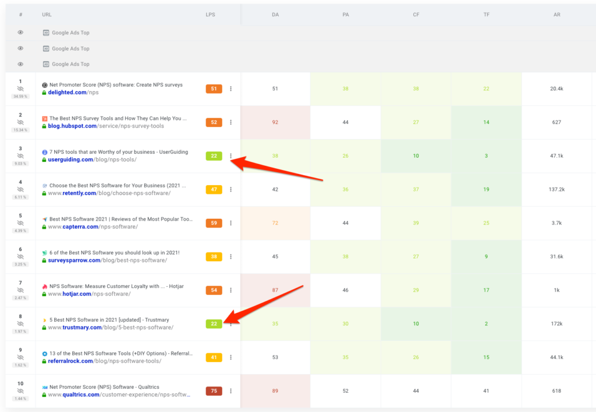Click the first Google Ads Top ad icon
The image size is (596, 412).
[46, 33]
